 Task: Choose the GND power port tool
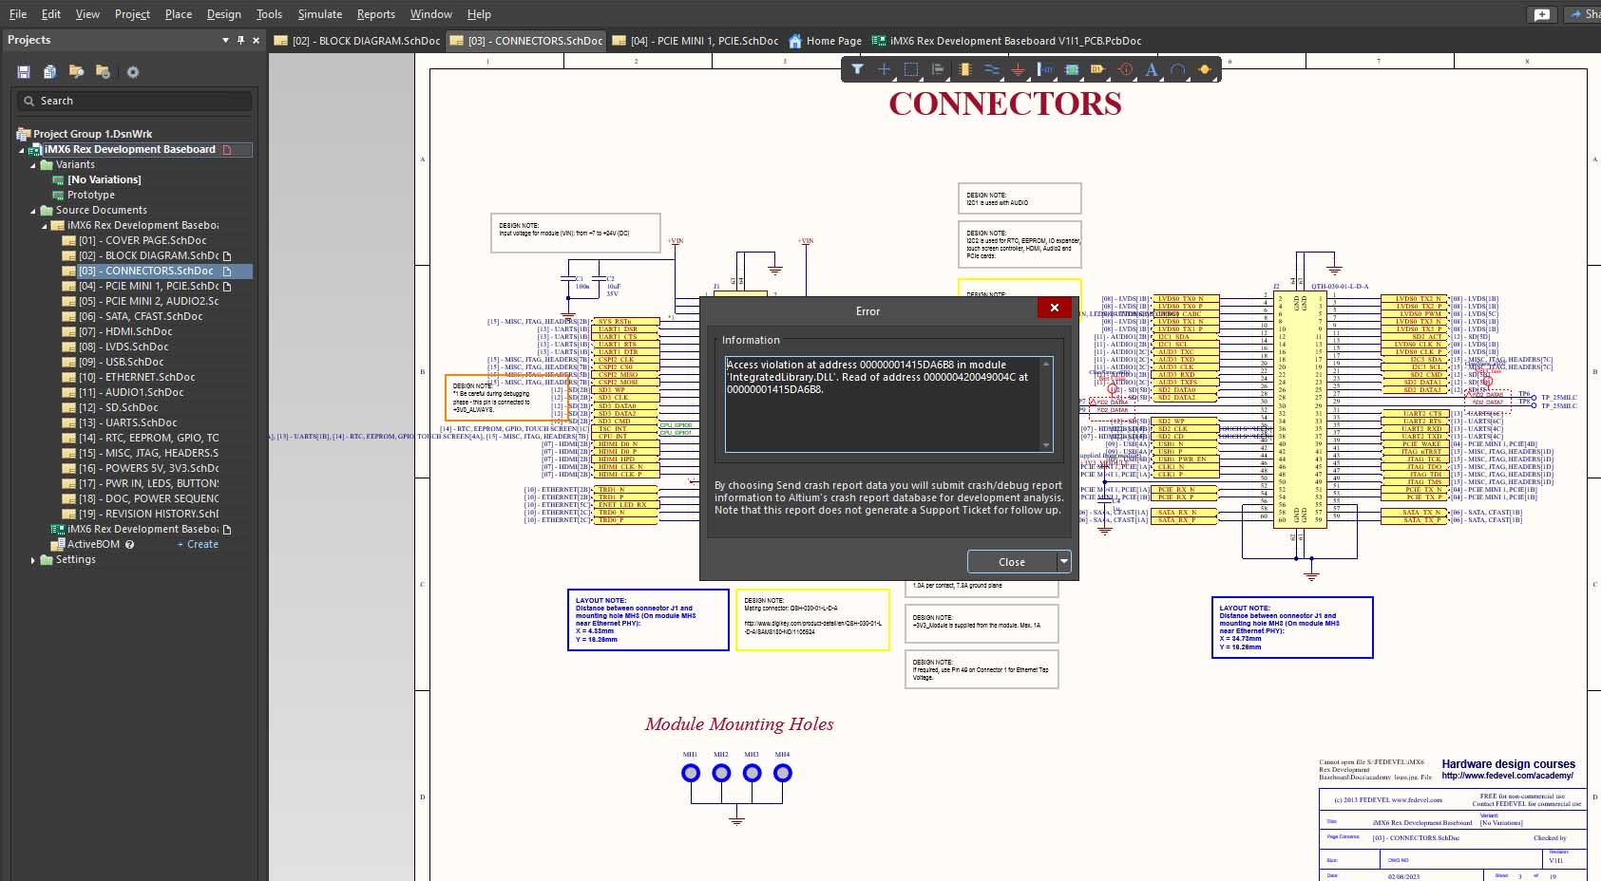tap(1018, 69)
